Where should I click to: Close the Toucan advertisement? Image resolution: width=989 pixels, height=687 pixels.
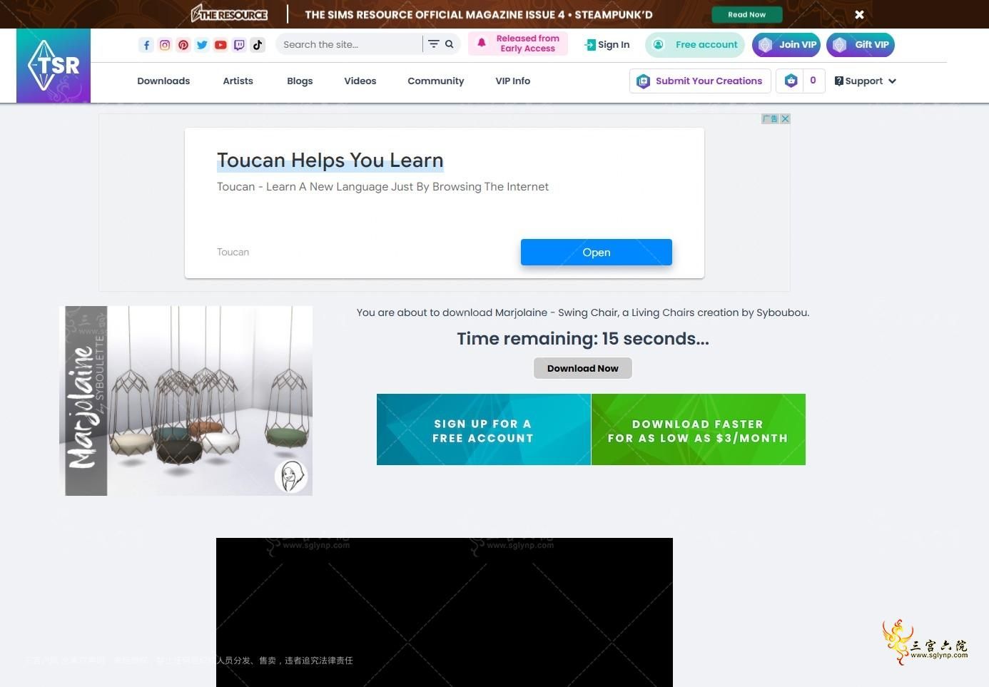[x=785, y=119]
